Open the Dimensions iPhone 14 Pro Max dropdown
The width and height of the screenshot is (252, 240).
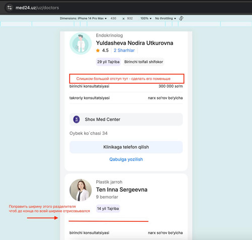coord(83,18)
